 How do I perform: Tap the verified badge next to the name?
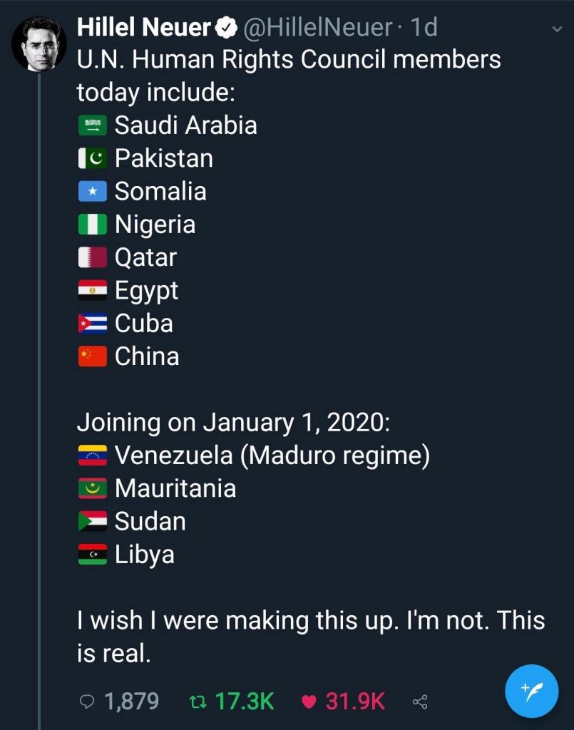click(227, 28)
